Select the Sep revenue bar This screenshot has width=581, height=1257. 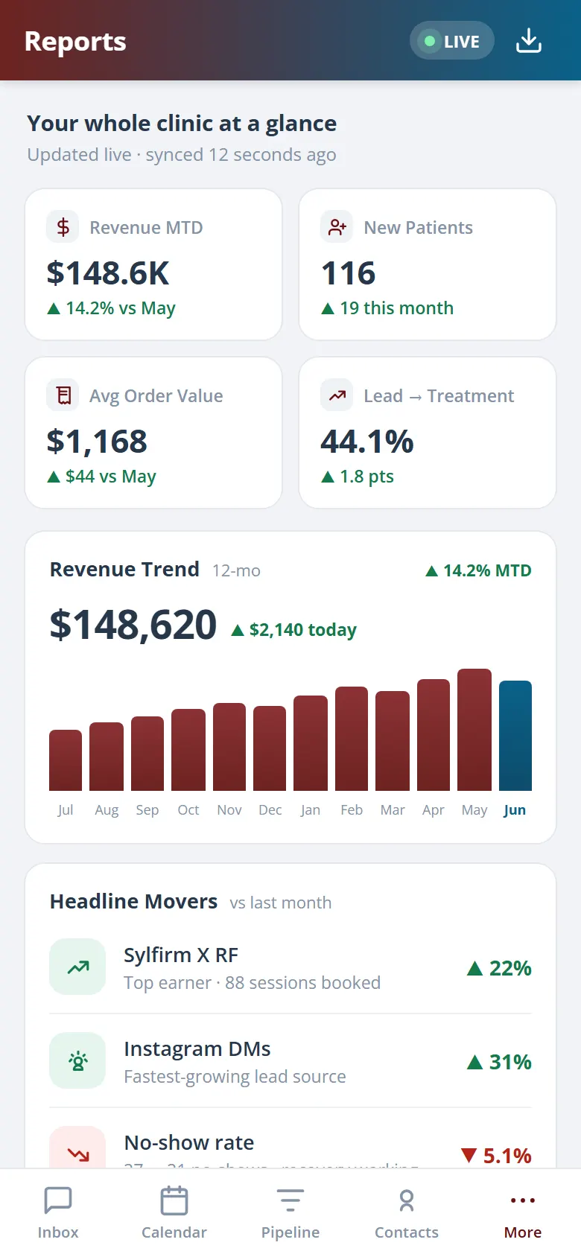tap(147, 754)
